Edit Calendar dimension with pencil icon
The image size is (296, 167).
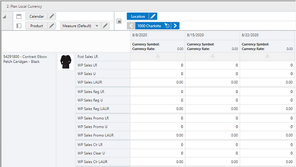coord(52,16)
